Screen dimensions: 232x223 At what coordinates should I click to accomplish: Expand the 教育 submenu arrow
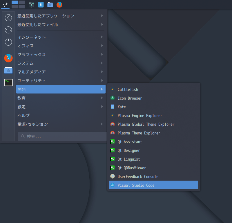102,98
